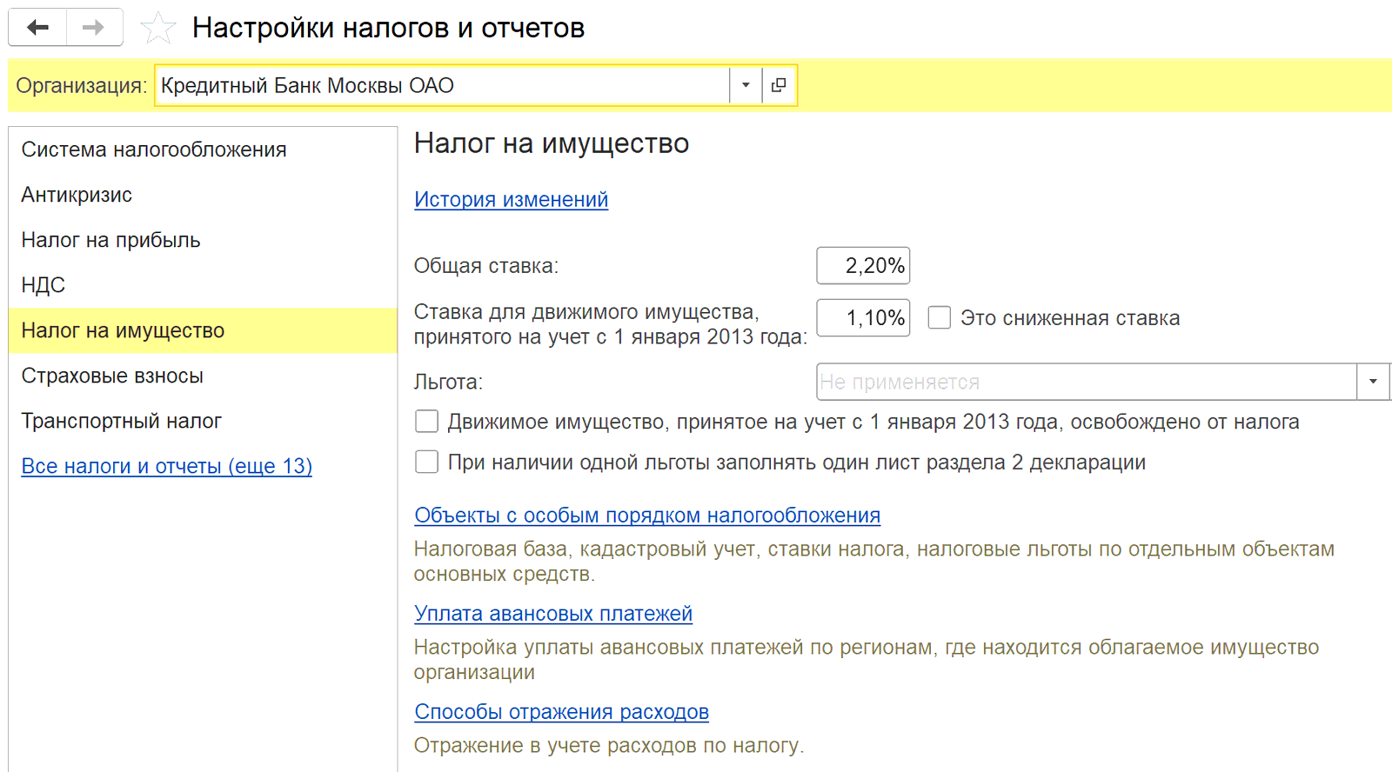This screenshot has height=772, width=1392.
Task: Add page to favorites with star icon
Action: coord(158,29)
